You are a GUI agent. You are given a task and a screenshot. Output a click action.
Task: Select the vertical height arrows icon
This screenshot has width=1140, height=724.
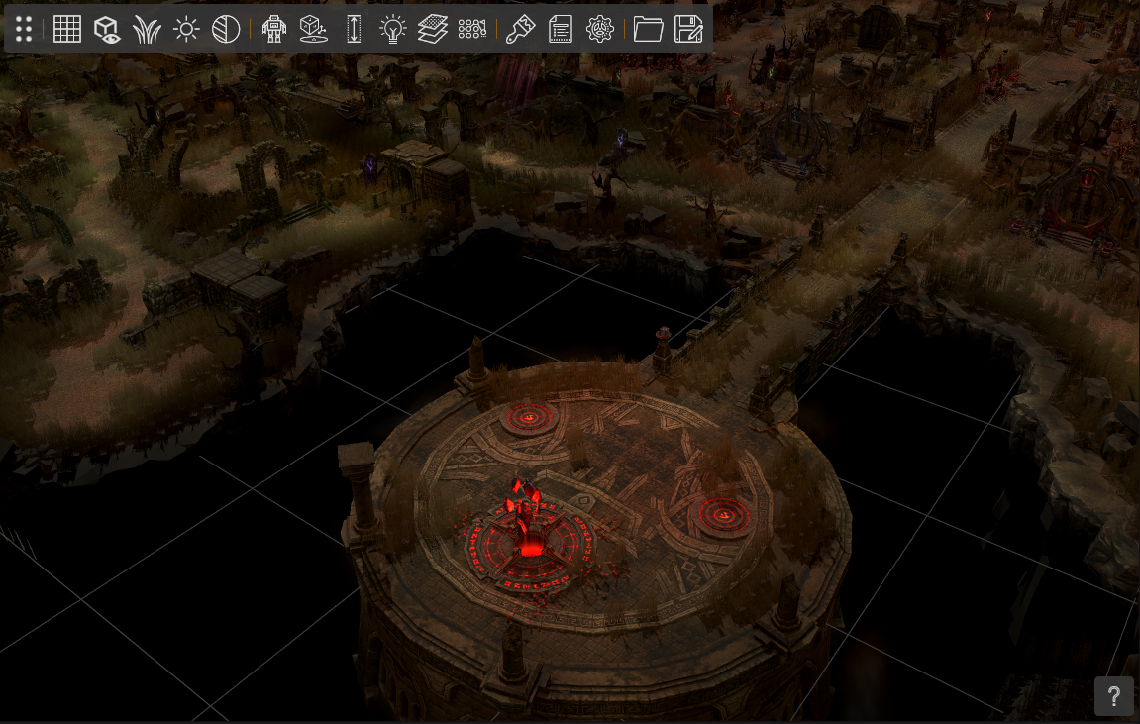coord(354,29)
